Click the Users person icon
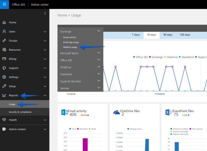Image resolution: width=207 pixels, height=151 pixels. pyautogui.click(x=4, y=31)
